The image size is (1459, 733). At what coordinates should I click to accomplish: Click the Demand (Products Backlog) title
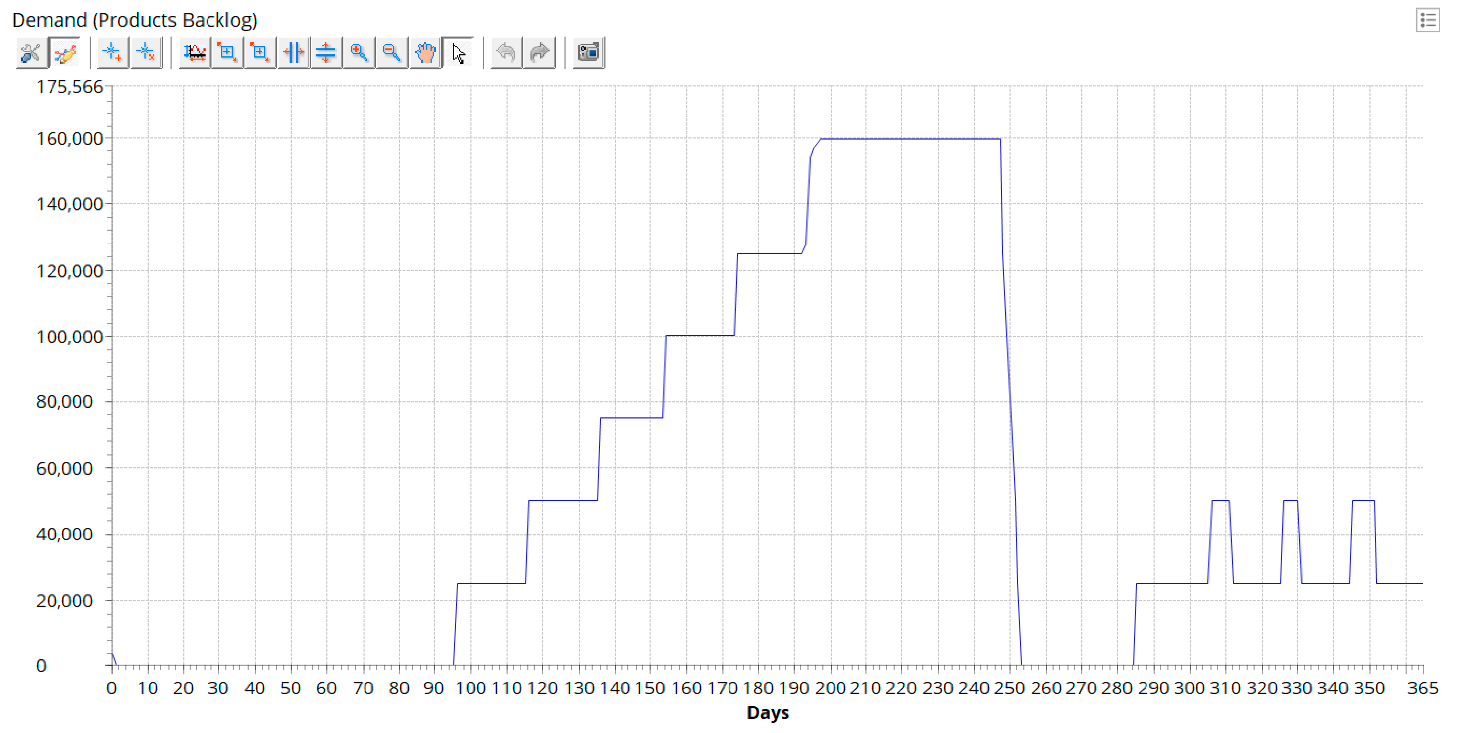pos(135,20)
